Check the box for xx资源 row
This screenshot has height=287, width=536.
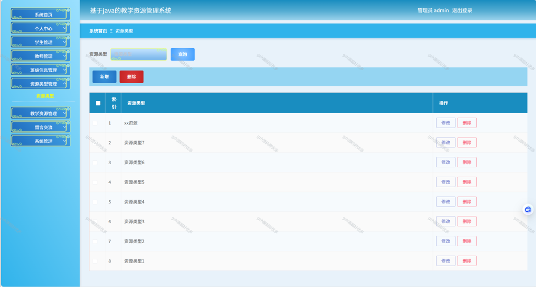95,123
